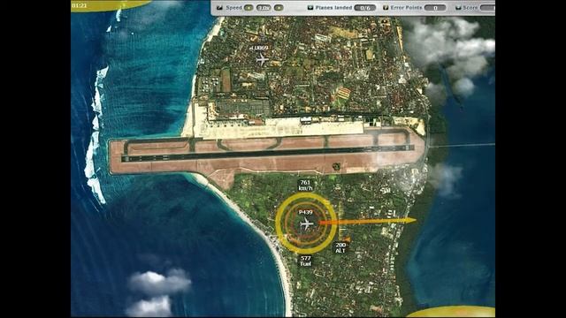Click the Planes landed icon
This screenshot has height=318, width=566.
310,7
